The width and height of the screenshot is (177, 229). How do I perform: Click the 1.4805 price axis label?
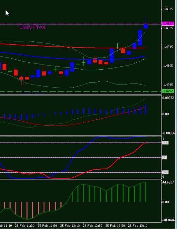coord(168,66)
